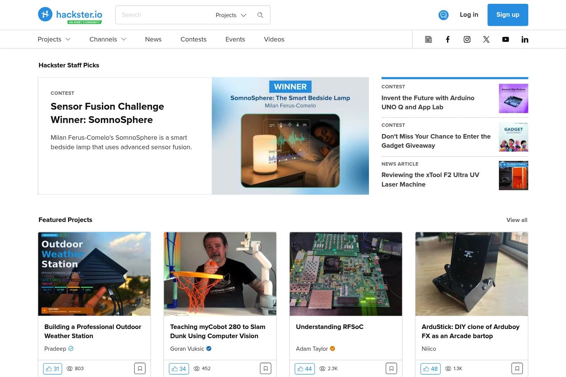Open Building a Professional Outdoor Weather Station title
The image size is (566, 377).
(93, 331)
